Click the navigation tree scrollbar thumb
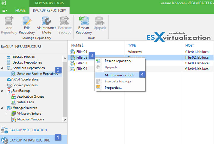The image size is (214, 144). (65, 90)
